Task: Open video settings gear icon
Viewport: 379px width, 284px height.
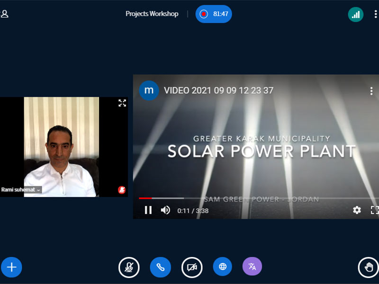Action: (357, 210)
